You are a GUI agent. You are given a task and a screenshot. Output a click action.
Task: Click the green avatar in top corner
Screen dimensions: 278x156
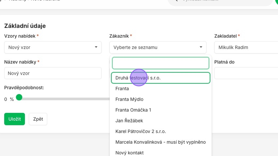[276, 1]
